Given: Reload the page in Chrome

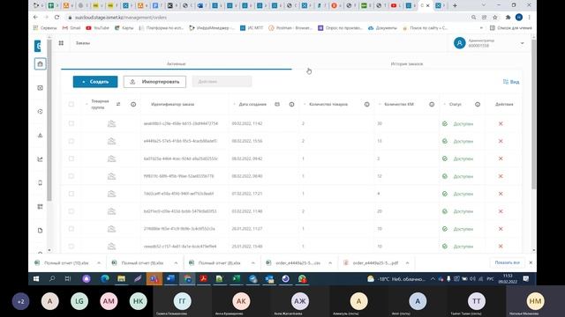Looking at the screenshot, I should (56, 17).
